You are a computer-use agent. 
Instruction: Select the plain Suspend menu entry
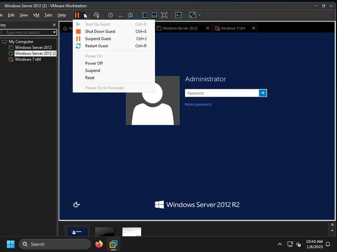[114, 71]
